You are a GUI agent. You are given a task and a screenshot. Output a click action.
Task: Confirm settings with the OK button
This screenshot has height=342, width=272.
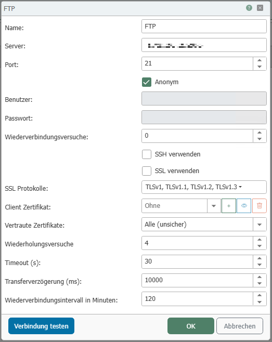[x=191, y=326]
